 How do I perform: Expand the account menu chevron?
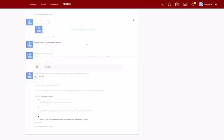(x=216, y=5)
